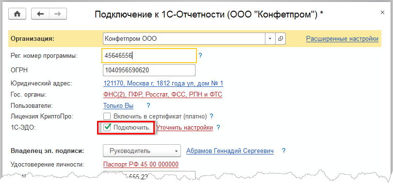Open organization record via the open-form icon
This screenshot has height=185, width=393.
(280, 39)
